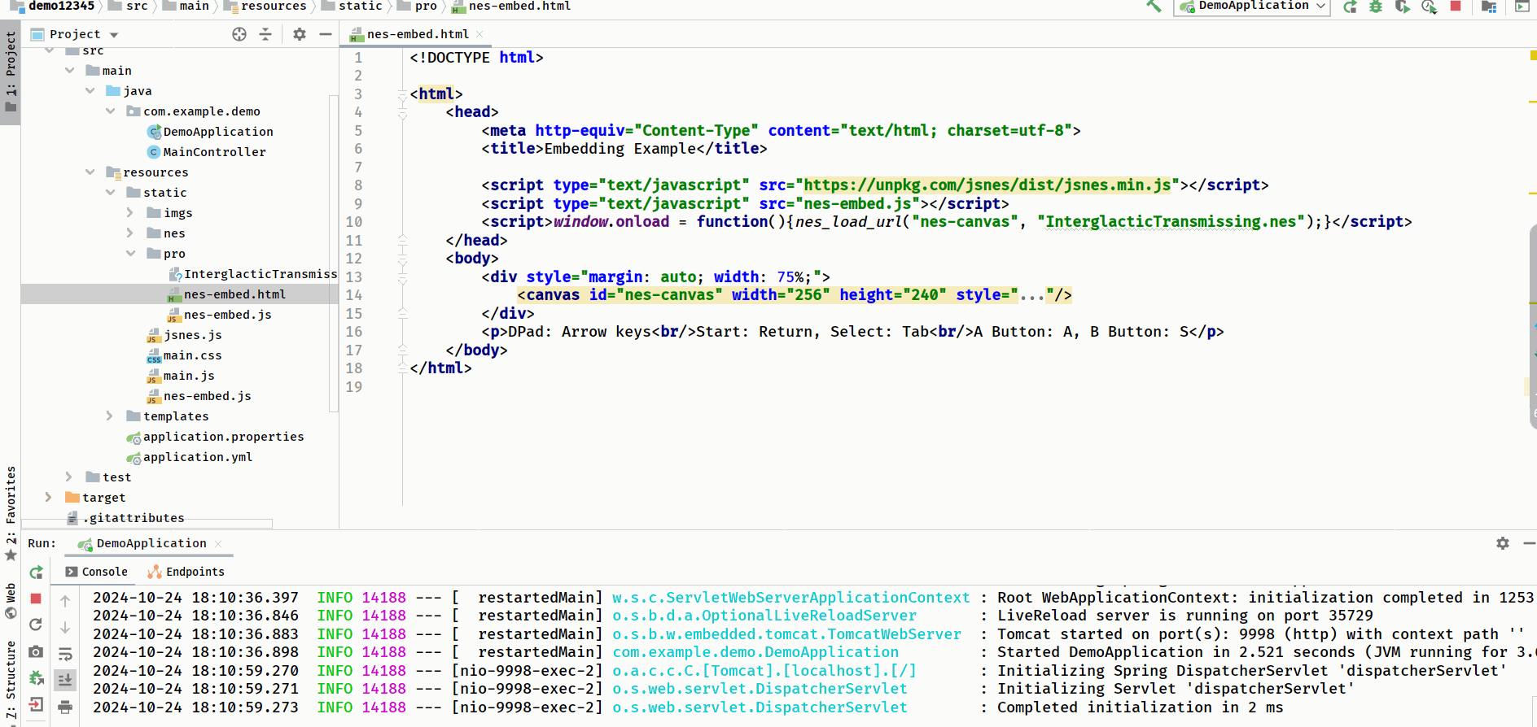Open the Run panel settings gear
This screenshot has width=1537, height=727.
click(1503, 543)
